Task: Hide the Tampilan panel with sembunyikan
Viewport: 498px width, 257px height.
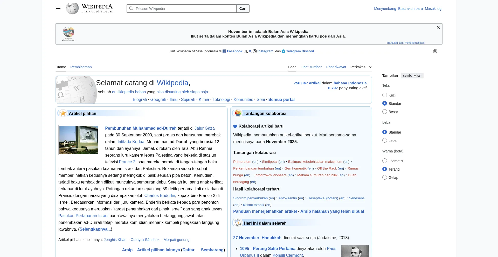Action: tap(412, 76)
